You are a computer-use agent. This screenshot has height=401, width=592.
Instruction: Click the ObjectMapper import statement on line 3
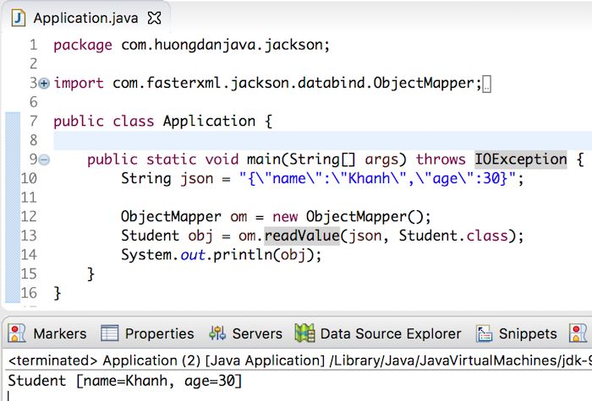pos(267,84)
